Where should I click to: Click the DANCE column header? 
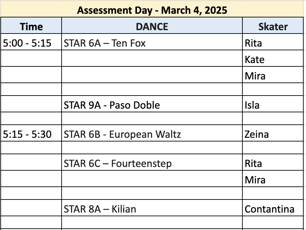(x=152, y=25)
